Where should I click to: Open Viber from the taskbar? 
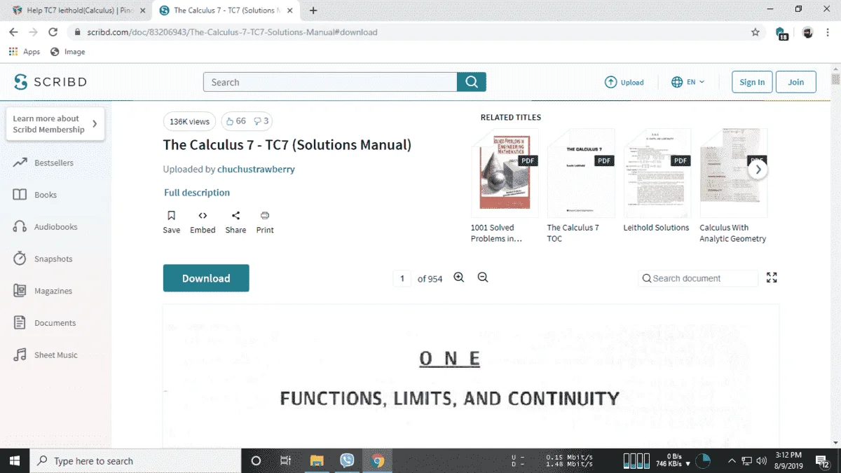point(347,461)
